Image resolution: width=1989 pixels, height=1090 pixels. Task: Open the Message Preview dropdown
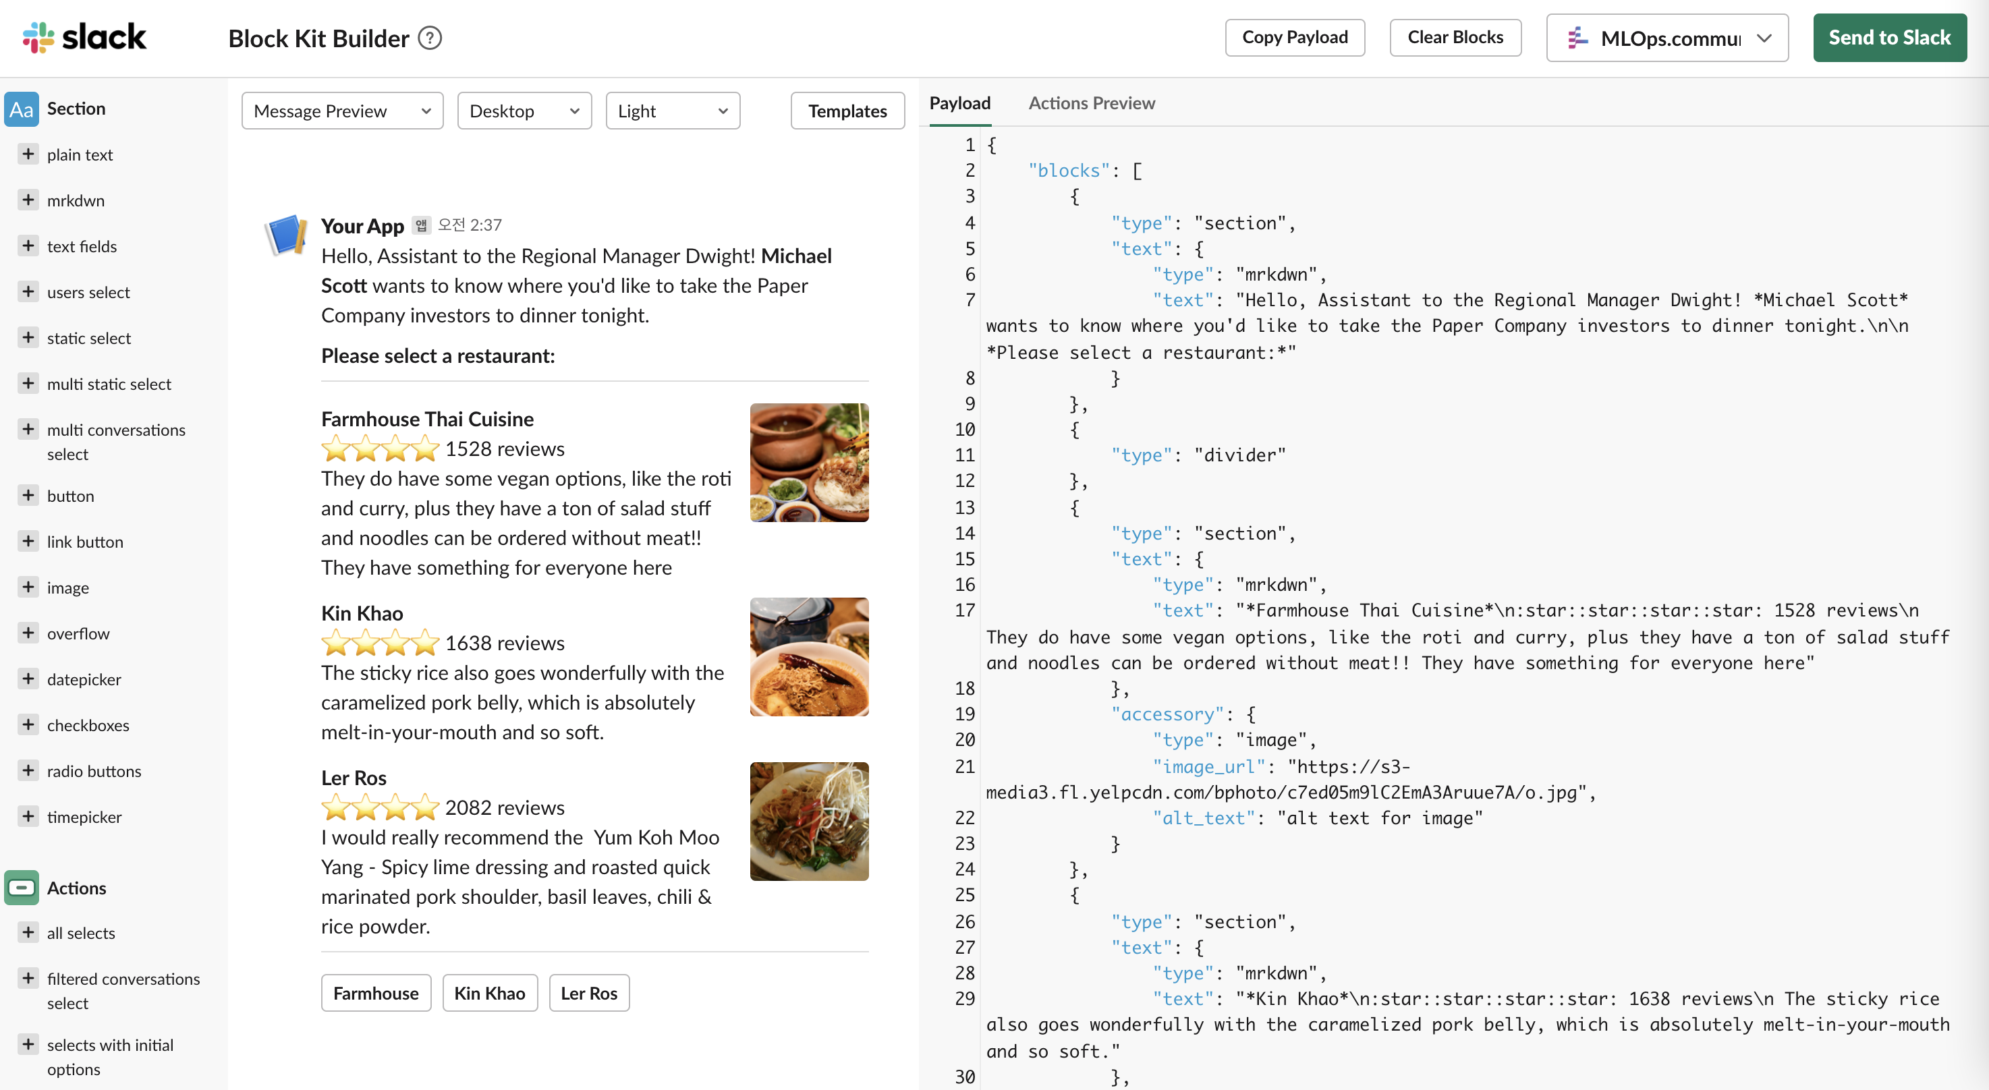pyautogui.click(x=342, y=111)
